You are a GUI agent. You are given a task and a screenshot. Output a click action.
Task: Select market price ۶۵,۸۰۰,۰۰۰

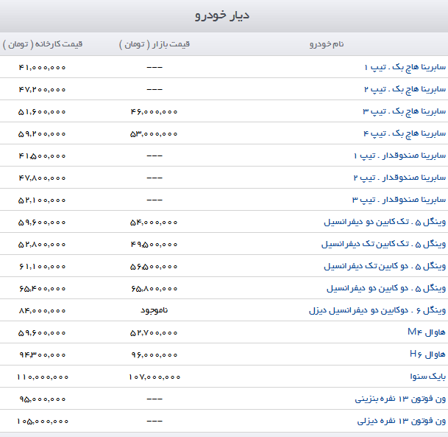[154, 288]
